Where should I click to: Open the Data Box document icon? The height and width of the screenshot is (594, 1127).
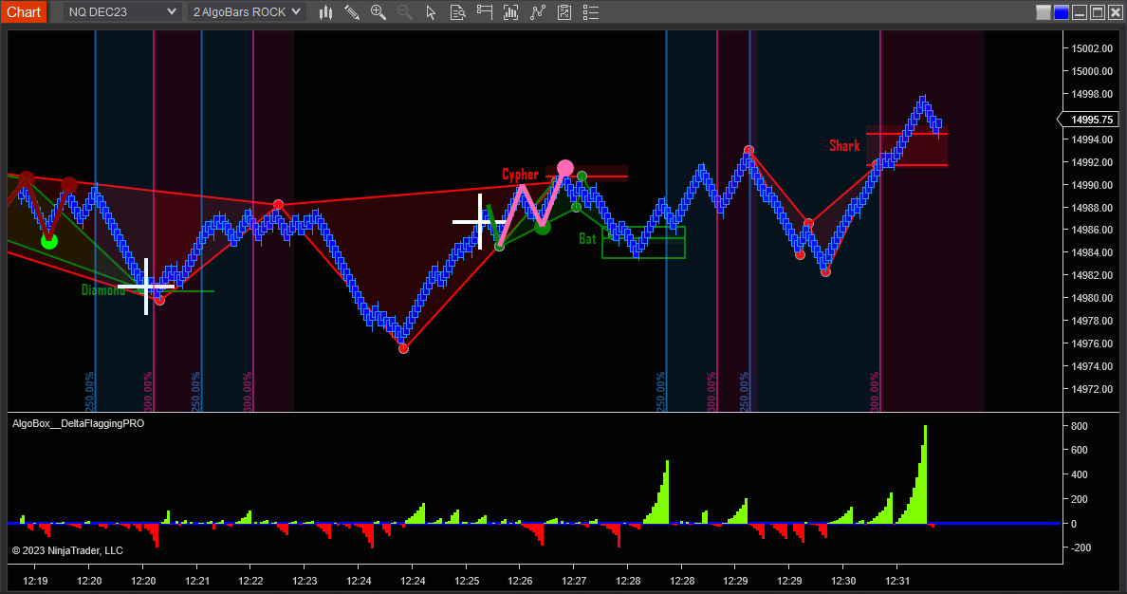point(457,11)
